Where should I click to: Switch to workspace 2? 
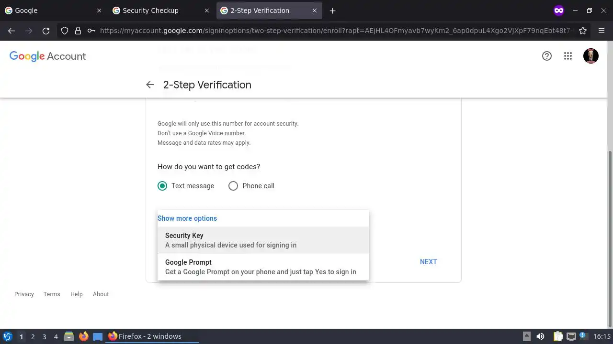tap(33, 337)
